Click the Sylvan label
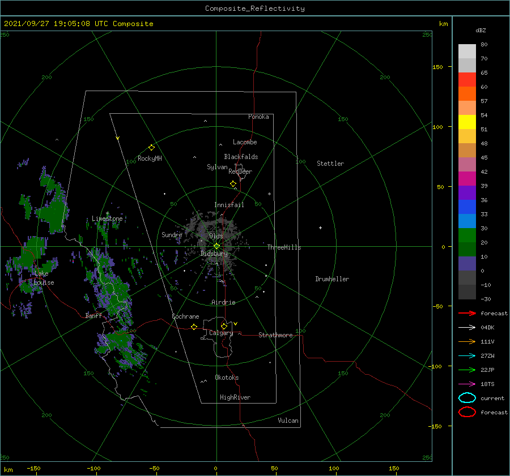The image size is (510, 476). (x=217, y=167)
